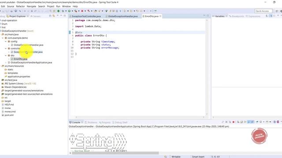
Task: Collapse the config package node
Action: (6, 41)
